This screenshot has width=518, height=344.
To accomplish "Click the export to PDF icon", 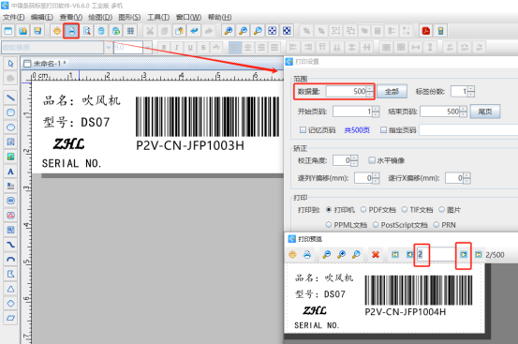I will (426, 31).
